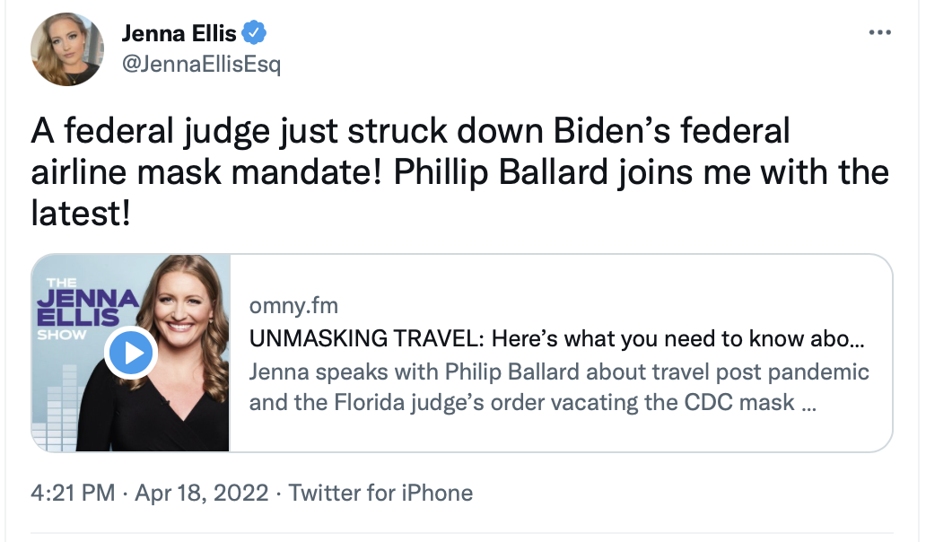Viewport: 926px width, 542px height.
Task: Click the Apr 18, 2022 date
Action: [x=201, y=493]
